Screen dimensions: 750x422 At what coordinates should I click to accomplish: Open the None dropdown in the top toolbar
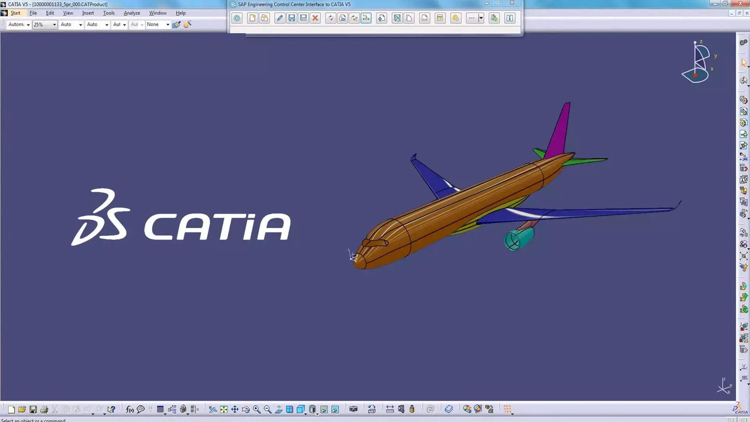(x=168, y=24)
